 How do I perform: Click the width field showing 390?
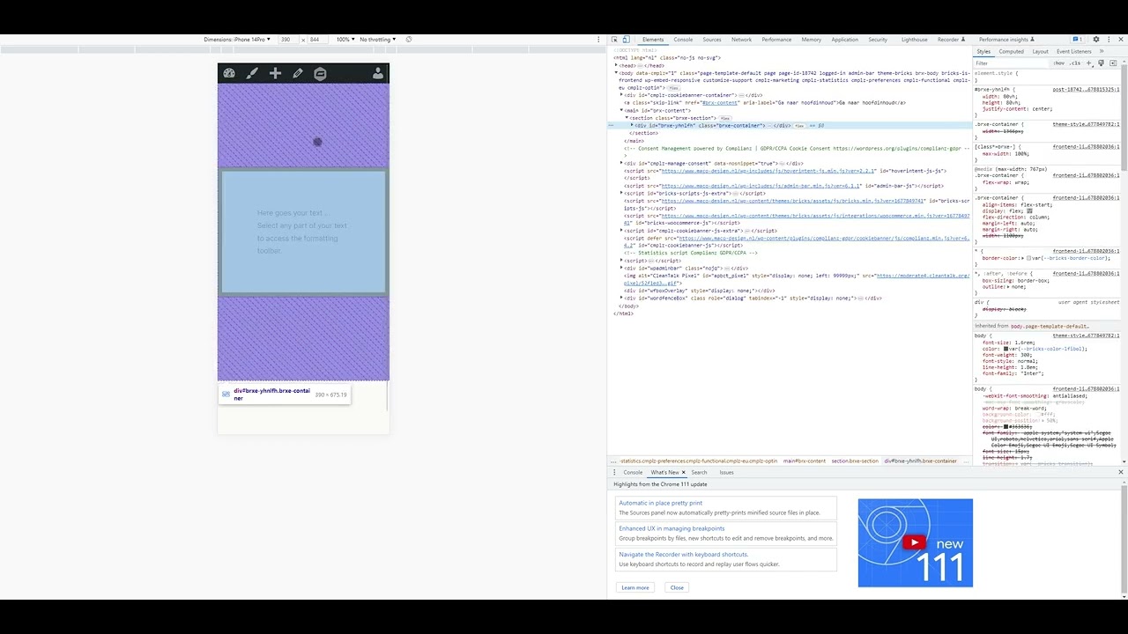287,40
